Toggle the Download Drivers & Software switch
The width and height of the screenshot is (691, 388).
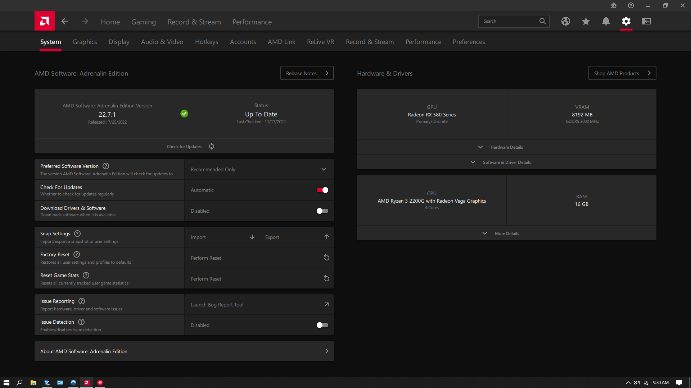(x=322, y=211)
